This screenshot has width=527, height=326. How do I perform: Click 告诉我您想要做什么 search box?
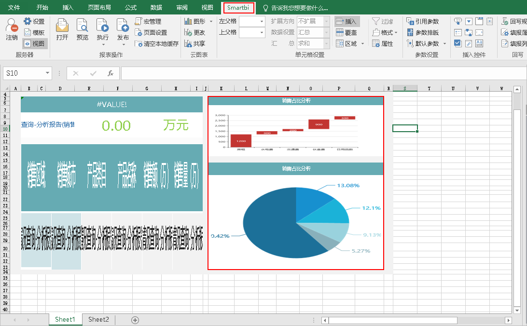(296, 8)
